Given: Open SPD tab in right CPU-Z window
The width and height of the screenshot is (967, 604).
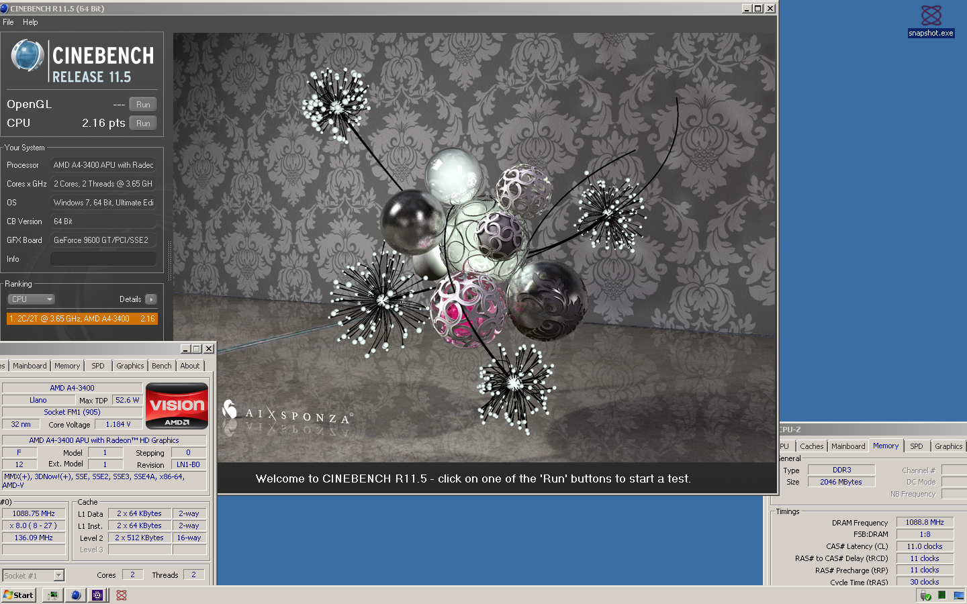Looking at the screenshot, I should [x=917, y=446].
